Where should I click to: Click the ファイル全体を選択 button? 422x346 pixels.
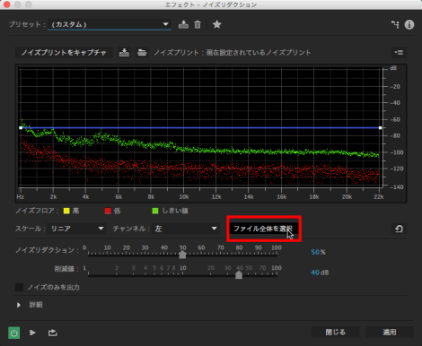click(264, 229)
